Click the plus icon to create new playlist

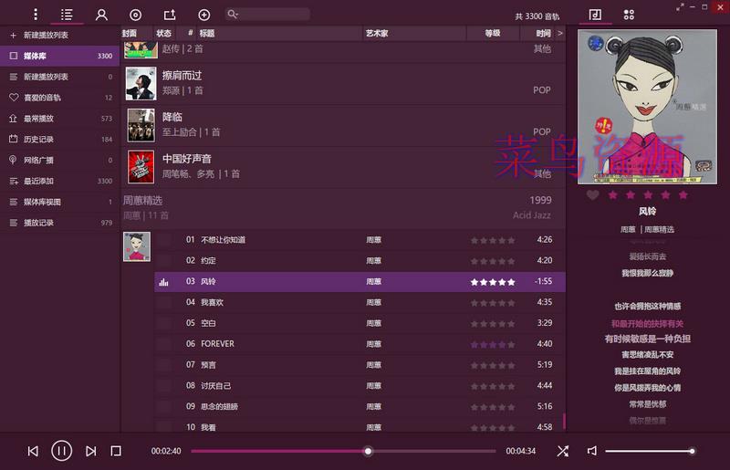(x=13, y=35)
